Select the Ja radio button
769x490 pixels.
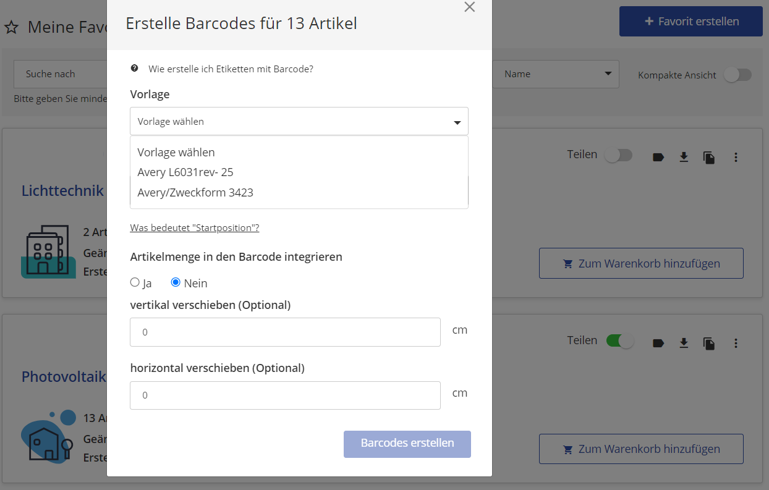(x=135, y=282)
